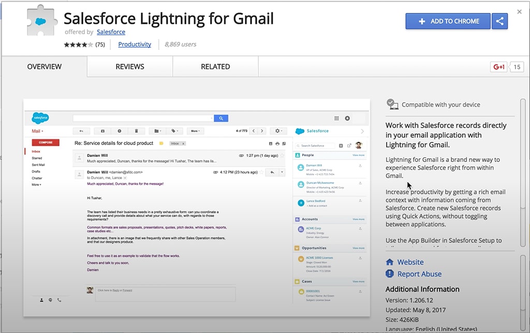Open the More dropdown in preview toolbar

(x=195, y=131)
